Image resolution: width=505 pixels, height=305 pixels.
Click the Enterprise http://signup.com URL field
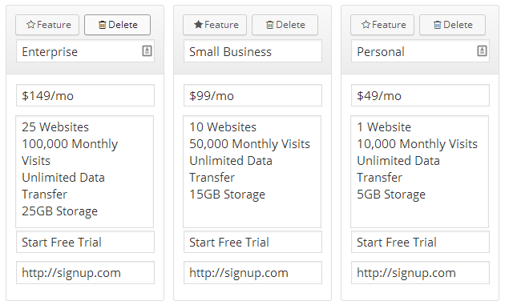pos(85,273)
